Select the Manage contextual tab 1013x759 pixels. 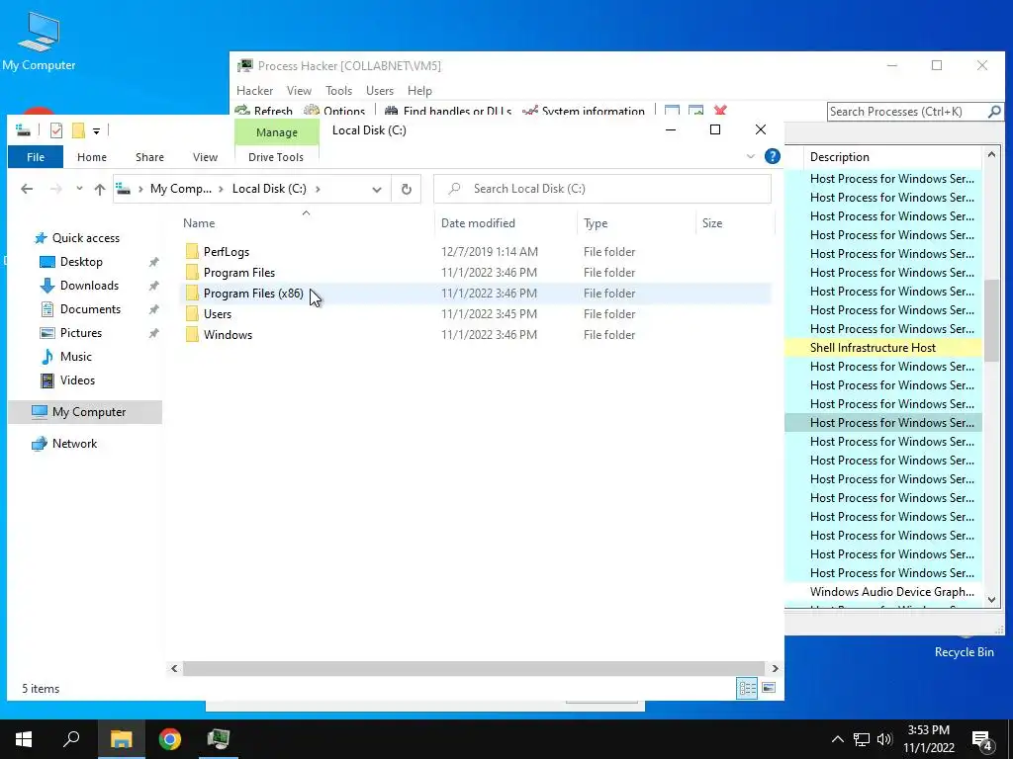coord(277,132)
